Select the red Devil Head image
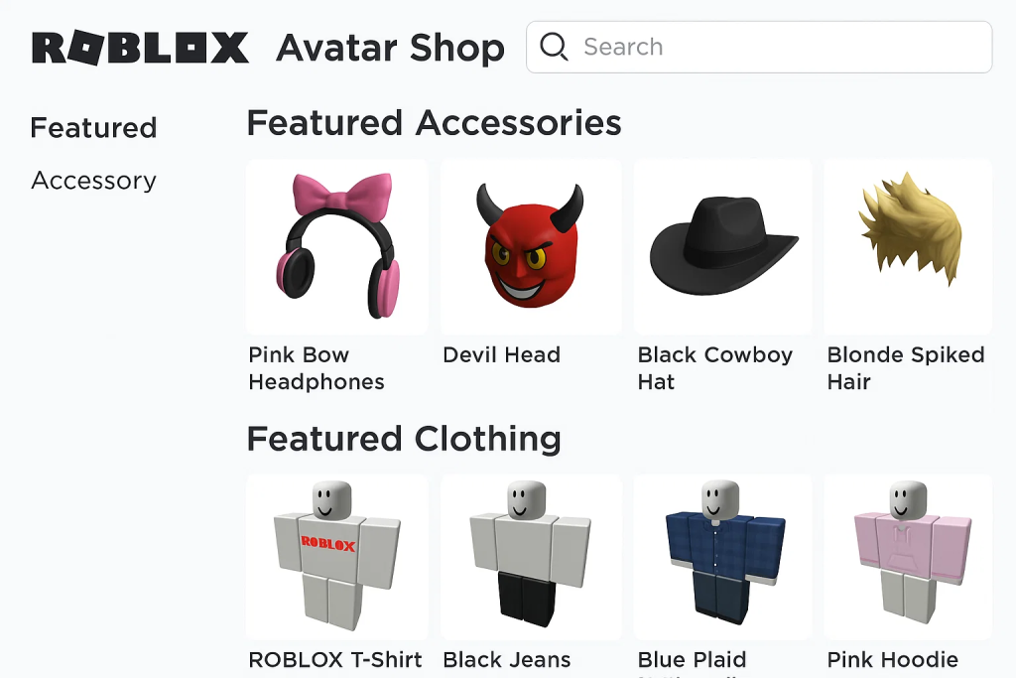Screen dimensions: 1016x678 pos(531,246)
